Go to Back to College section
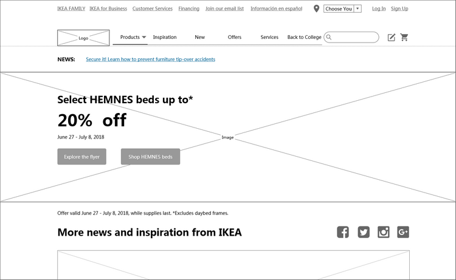Screen dimensions: 456x280 pyautogui.click(x=304, y=37)
